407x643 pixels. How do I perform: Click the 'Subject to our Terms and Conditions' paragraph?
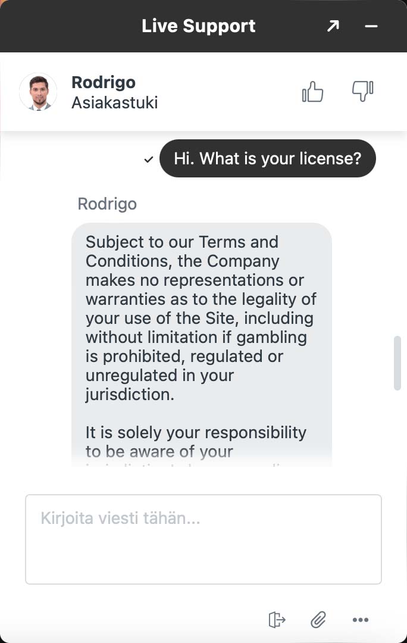click(201, 318)
